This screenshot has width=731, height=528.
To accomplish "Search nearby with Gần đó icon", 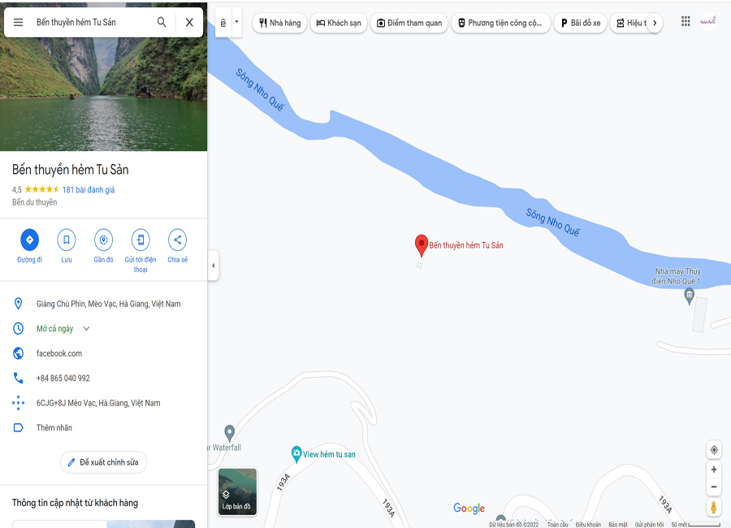I will click(x=103, y=240).
